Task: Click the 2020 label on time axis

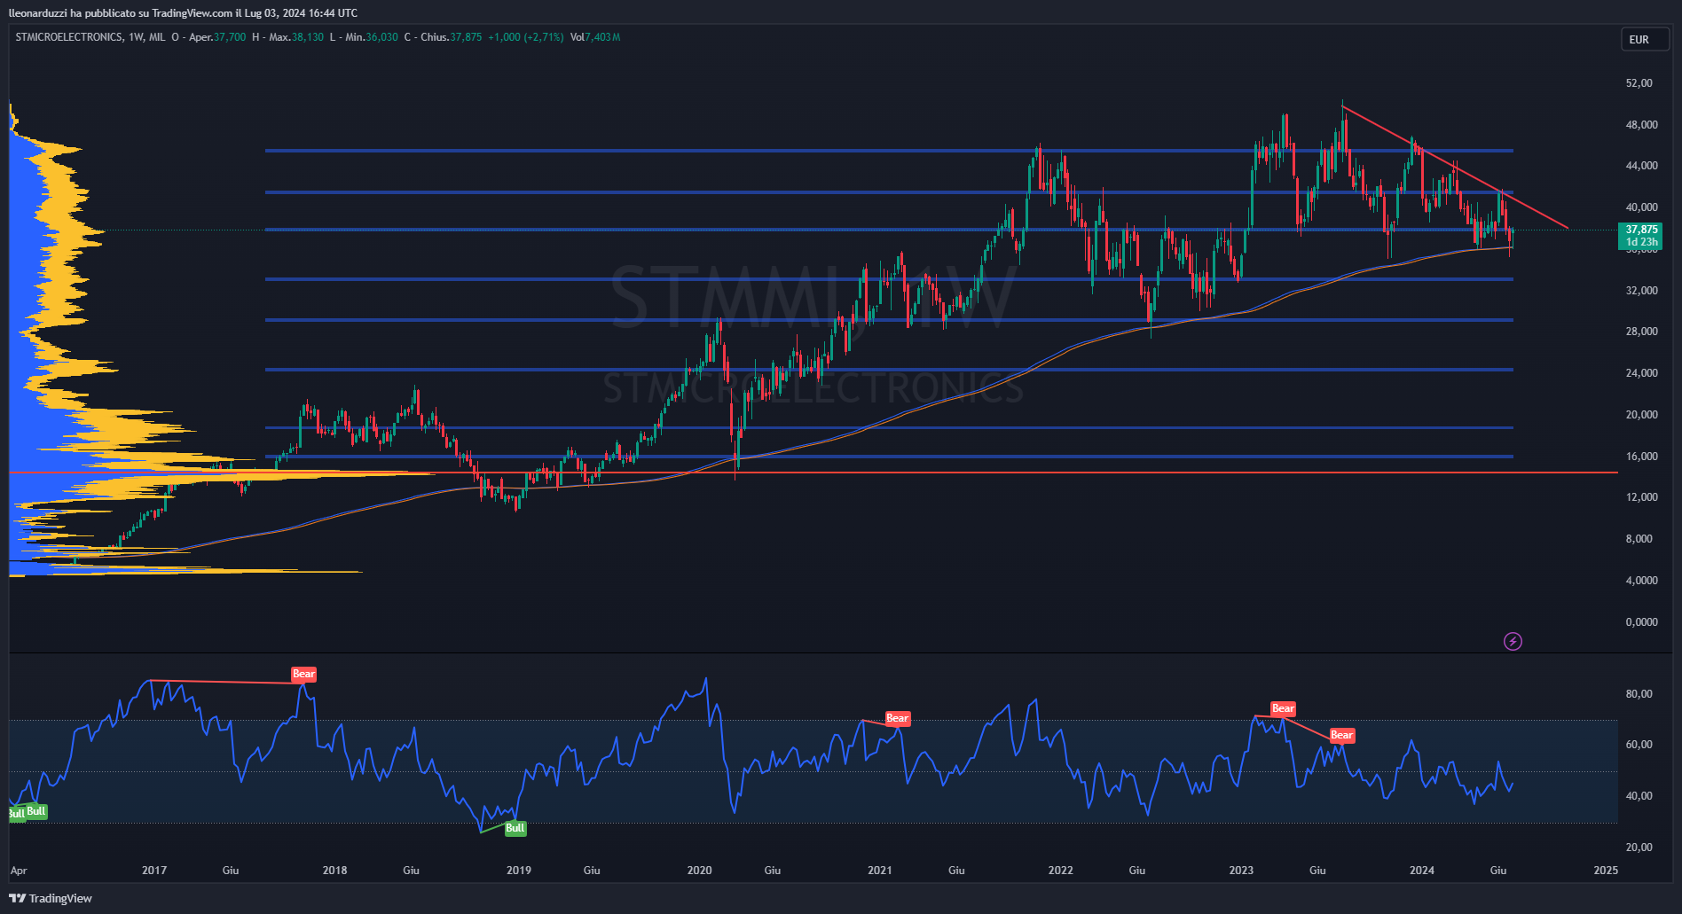Action: coord(699,871)
